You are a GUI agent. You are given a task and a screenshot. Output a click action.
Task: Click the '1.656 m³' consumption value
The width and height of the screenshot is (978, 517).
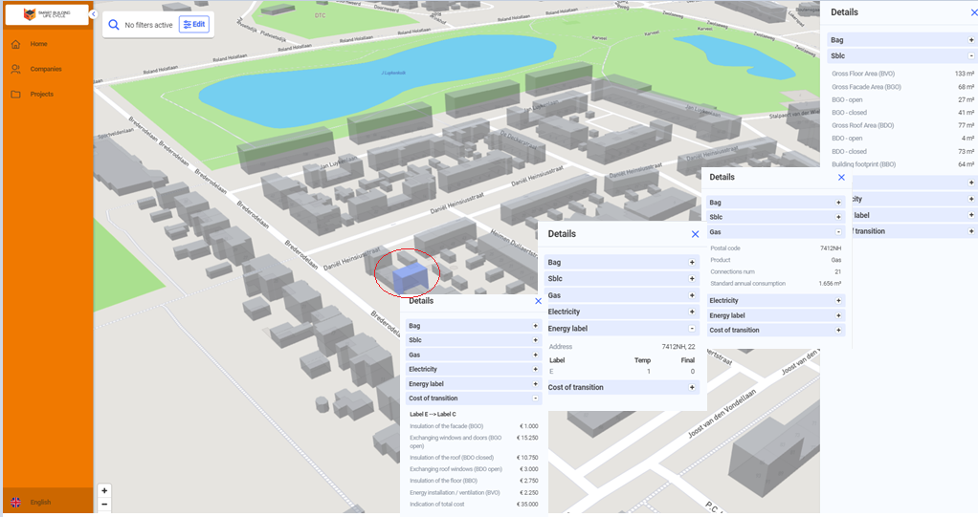coord(830,284)
